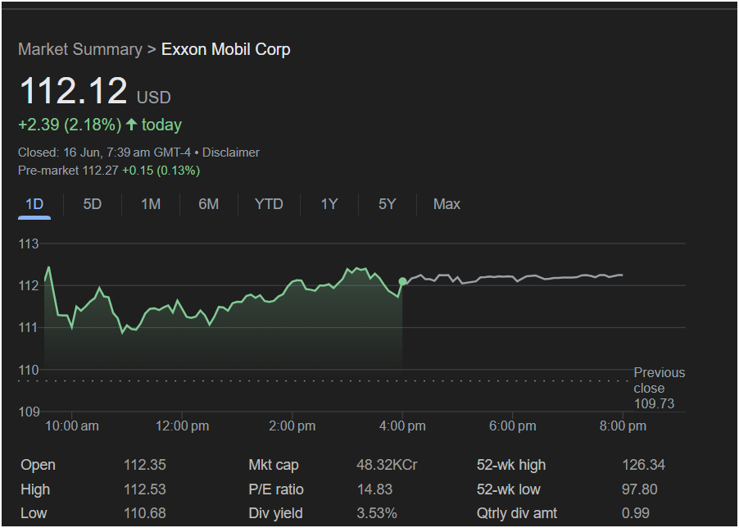739x528 pixels.
Task: Click the Previous close 109.73 label
Action: (x=659, y=388)
